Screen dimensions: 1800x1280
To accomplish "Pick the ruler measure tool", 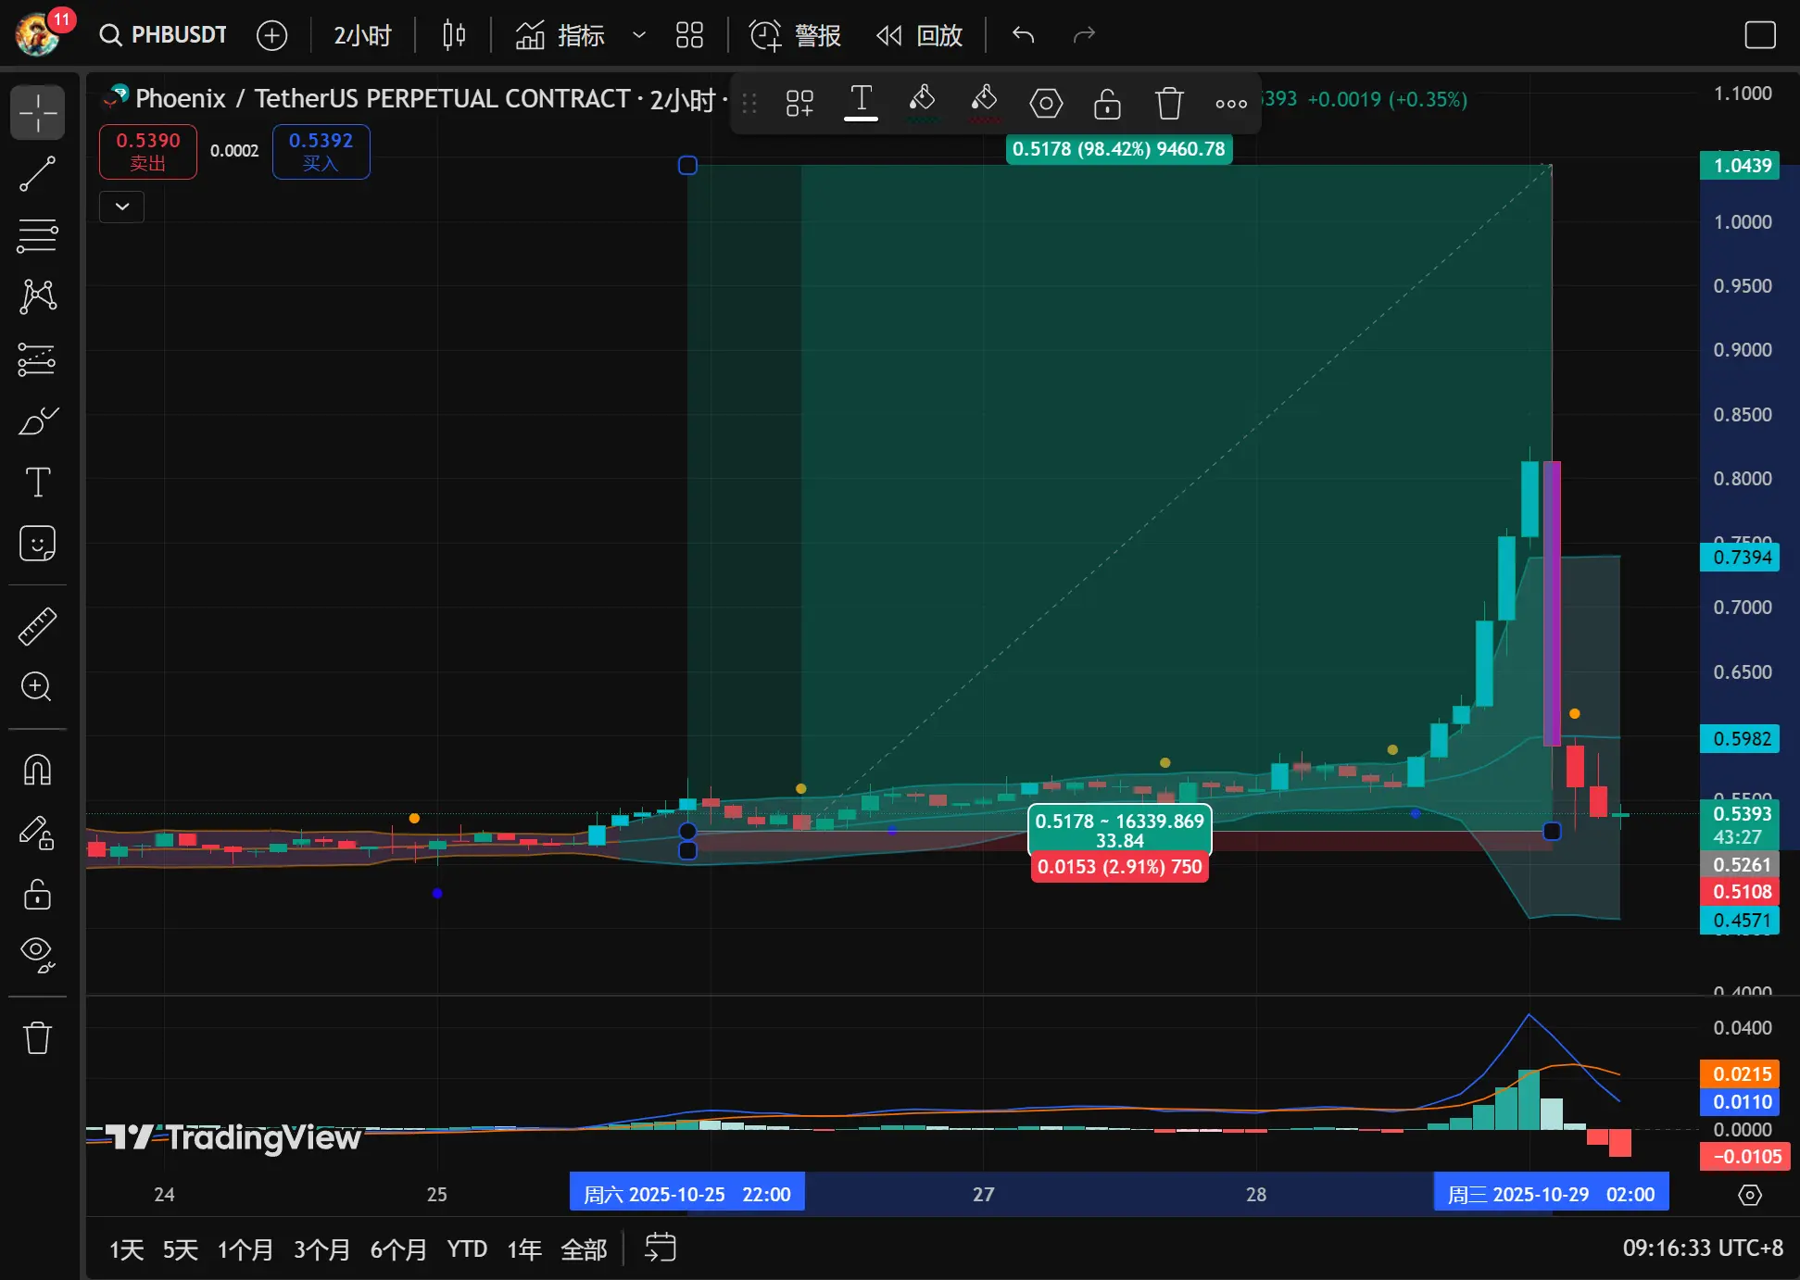I will [37, 627].
